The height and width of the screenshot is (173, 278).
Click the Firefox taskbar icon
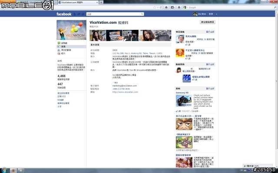pyautogui.click(x=13, y=170)
